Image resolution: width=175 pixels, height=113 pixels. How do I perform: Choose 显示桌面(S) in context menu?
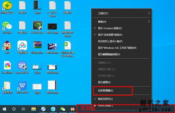tap(121, 82)
